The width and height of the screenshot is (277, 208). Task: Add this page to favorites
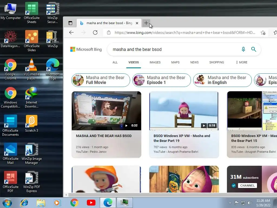[x=263, y=32]
